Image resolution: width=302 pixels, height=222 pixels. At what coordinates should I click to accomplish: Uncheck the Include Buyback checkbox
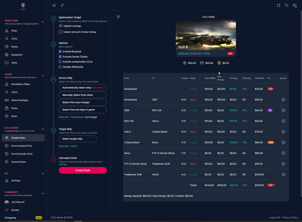[x=60, y=52]
